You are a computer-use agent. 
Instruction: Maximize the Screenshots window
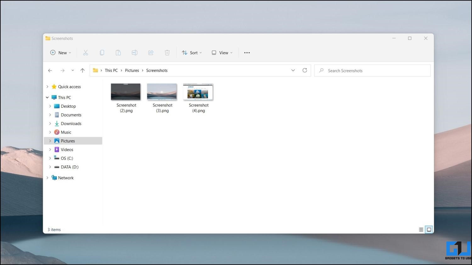410,38
